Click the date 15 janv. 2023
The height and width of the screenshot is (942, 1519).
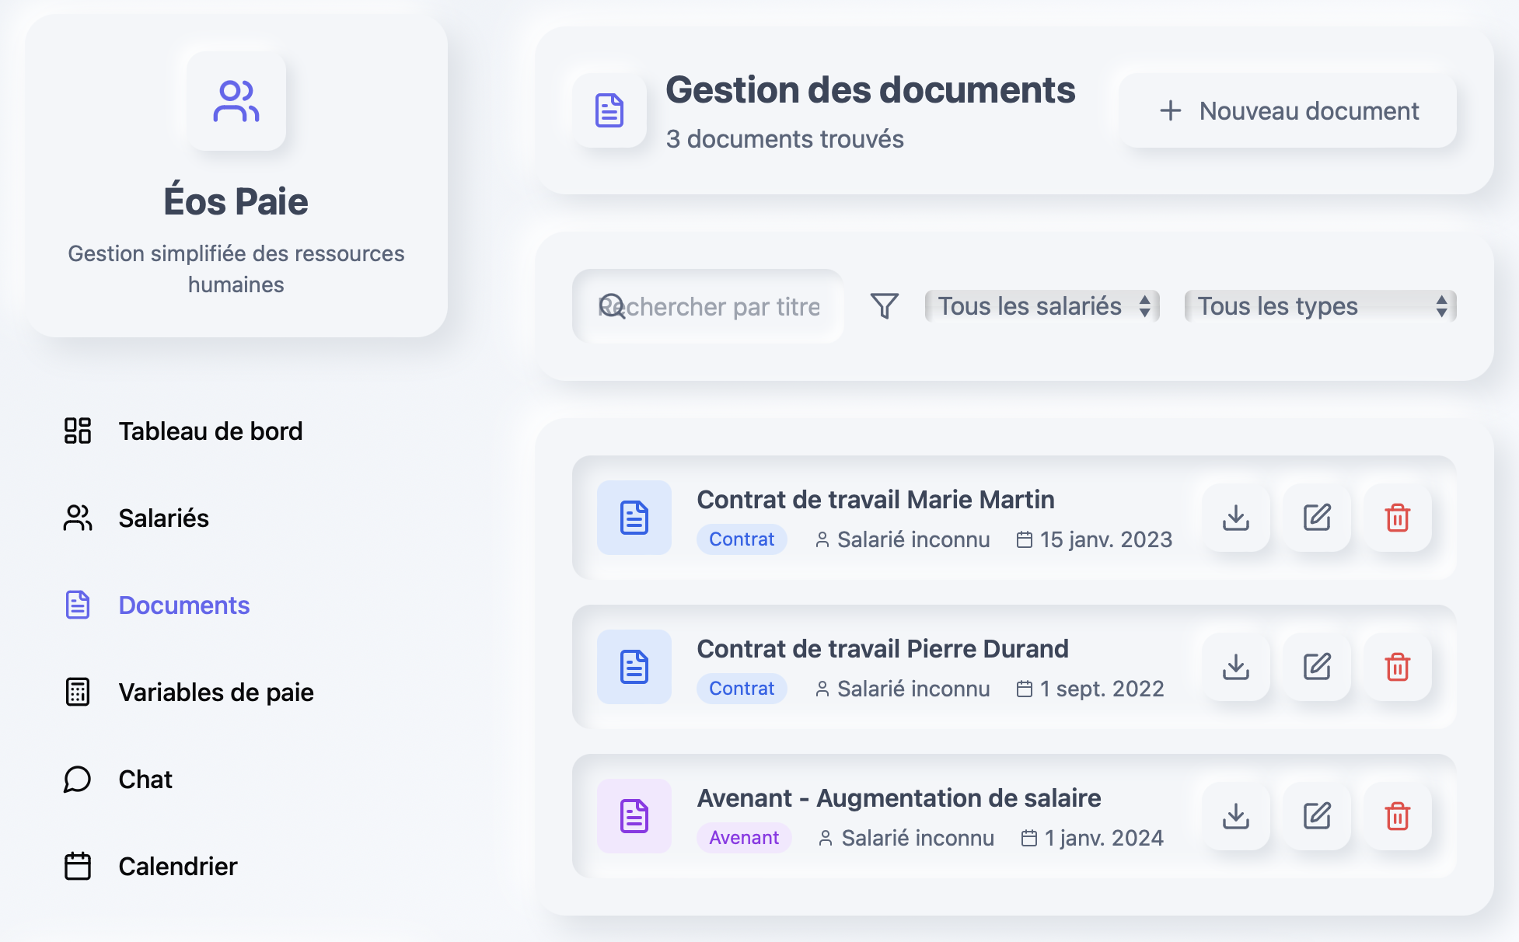point(1106,539)
